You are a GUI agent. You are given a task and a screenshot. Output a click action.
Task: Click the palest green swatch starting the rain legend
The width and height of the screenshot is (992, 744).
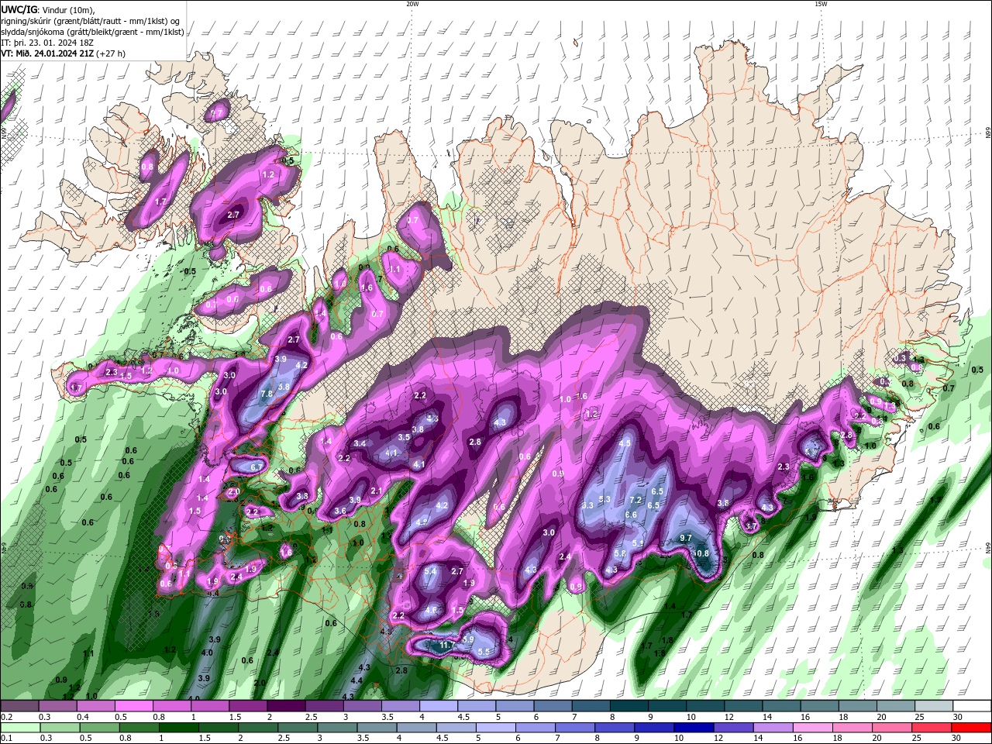coord(19,728)
